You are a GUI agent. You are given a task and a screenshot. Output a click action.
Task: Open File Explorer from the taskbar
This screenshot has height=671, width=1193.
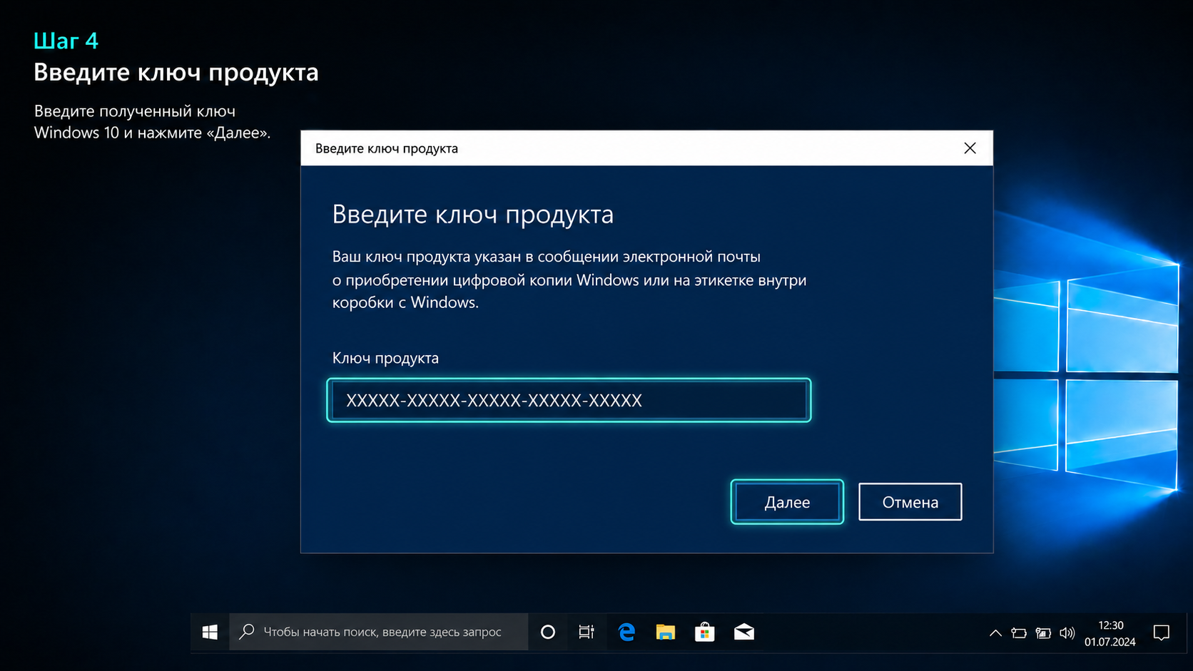tap(666, 632)
